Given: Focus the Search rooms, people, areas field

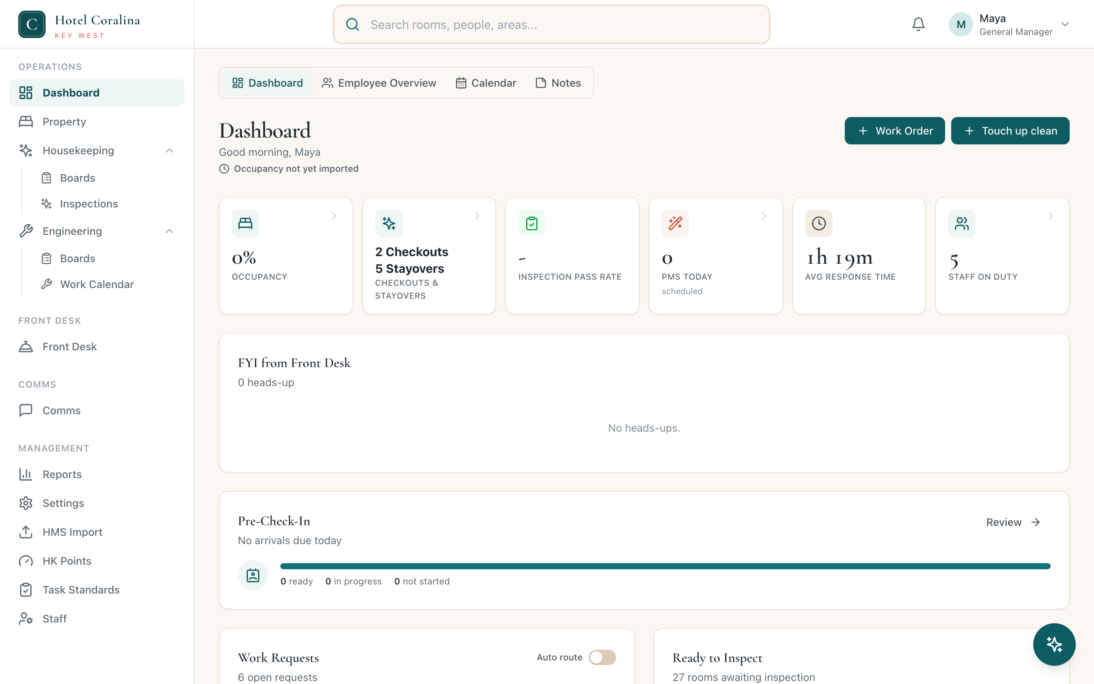Looking at the screenshot, I should 551,24.
